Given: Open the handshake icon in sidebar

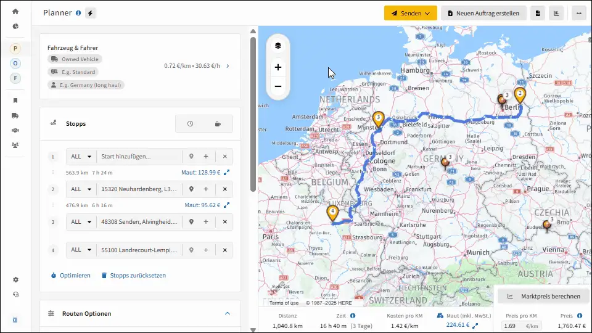Looking at the screenshot, I should click(15, 130).
